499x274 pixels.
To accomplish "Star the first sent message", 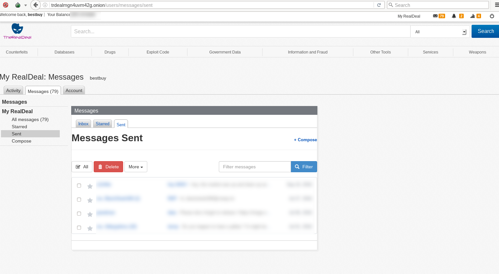I will [x=90, y=186].
